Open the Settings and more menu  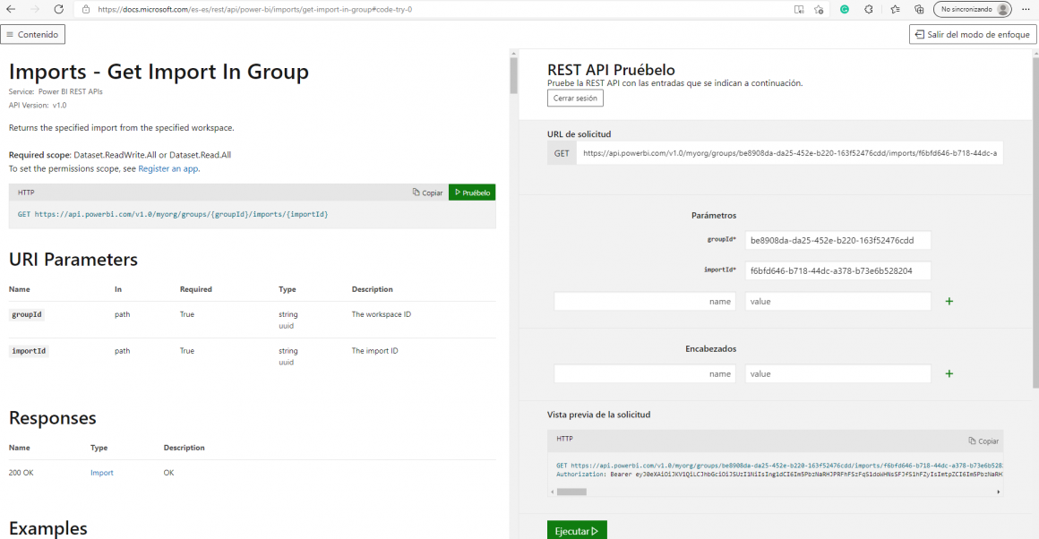(x=1026, y=9)
